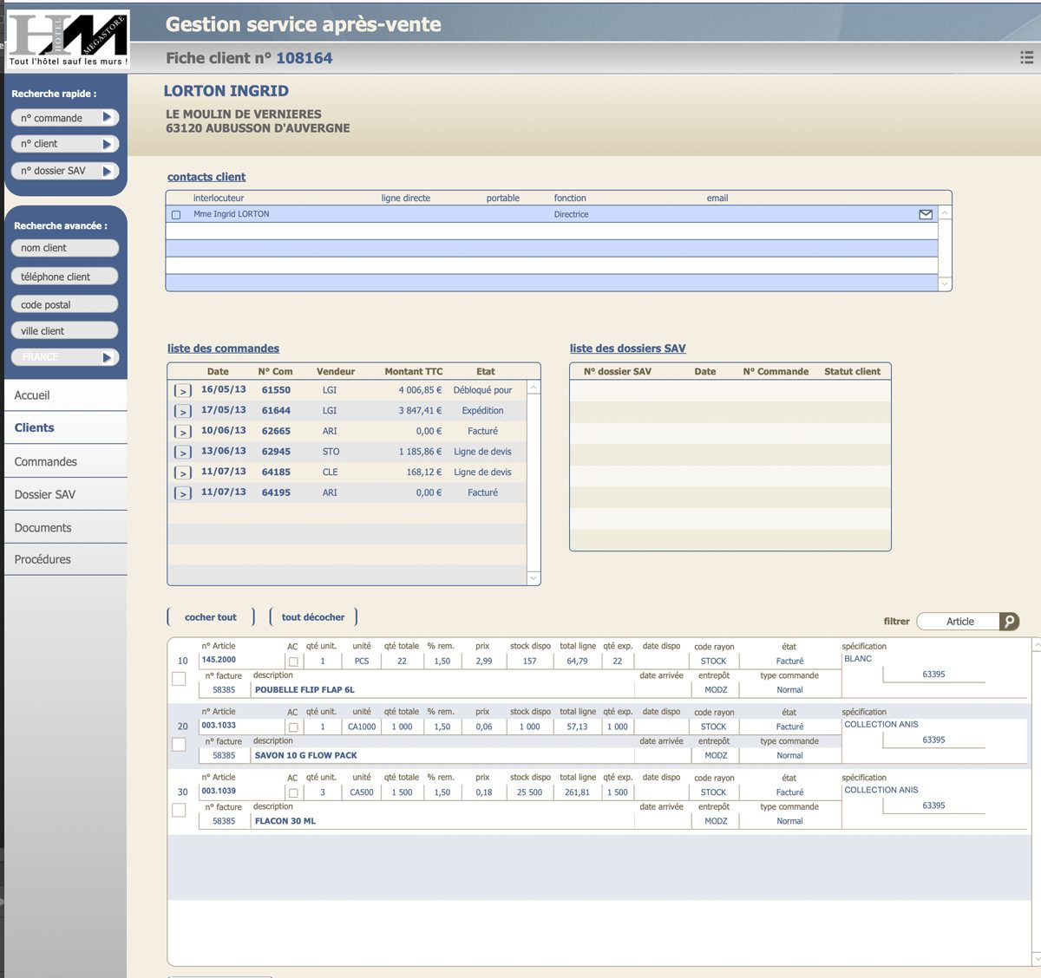The width and height of the screenshot is (1041, 978).
Task: Click client number 108164
Action: point(304,58)
